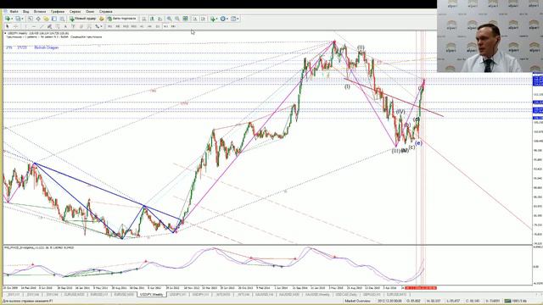Switch timeframe to MN
This screenshot has height=305, width=543.
pyautogui.click(x=173, y=26)
